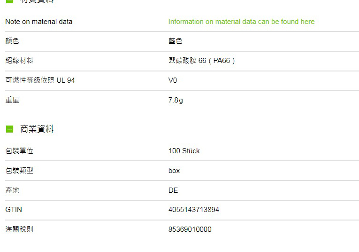Select the 可燃性等級依照 UL 94 label
359x252 pixels.
pos(40,80)
